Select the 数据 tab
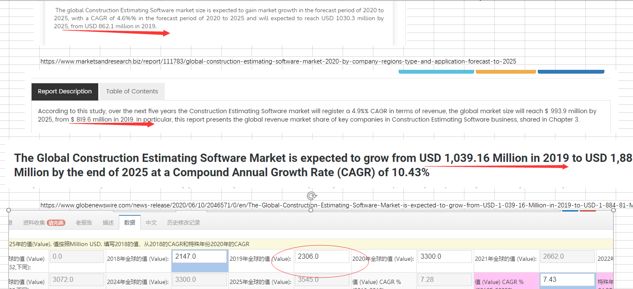 tap(130, 223)
